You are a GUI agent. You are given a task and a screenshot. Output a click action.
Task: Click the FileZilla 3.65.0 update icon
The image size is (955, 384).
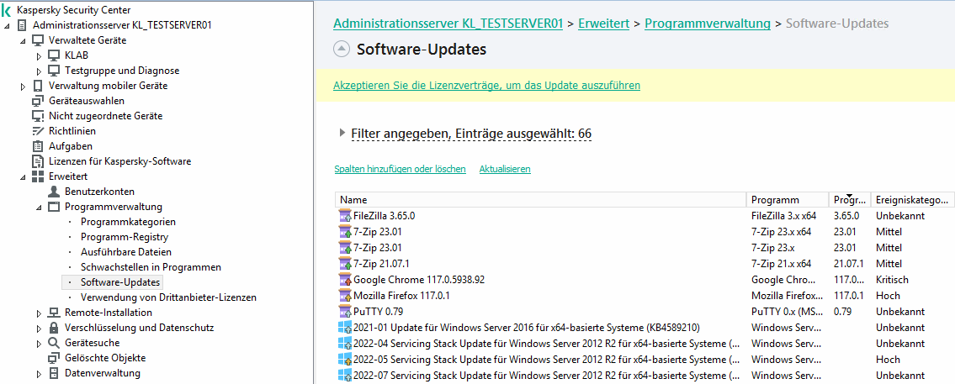345,215
